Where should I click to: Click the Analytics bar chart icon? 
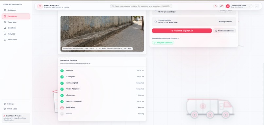5,34
